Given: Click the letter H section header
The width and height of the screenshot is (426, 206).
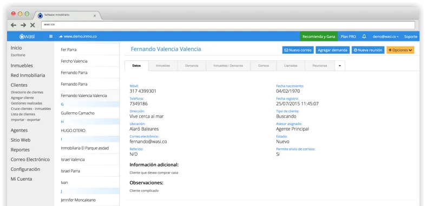Looking at the screenshot, I should pos(89,122).
